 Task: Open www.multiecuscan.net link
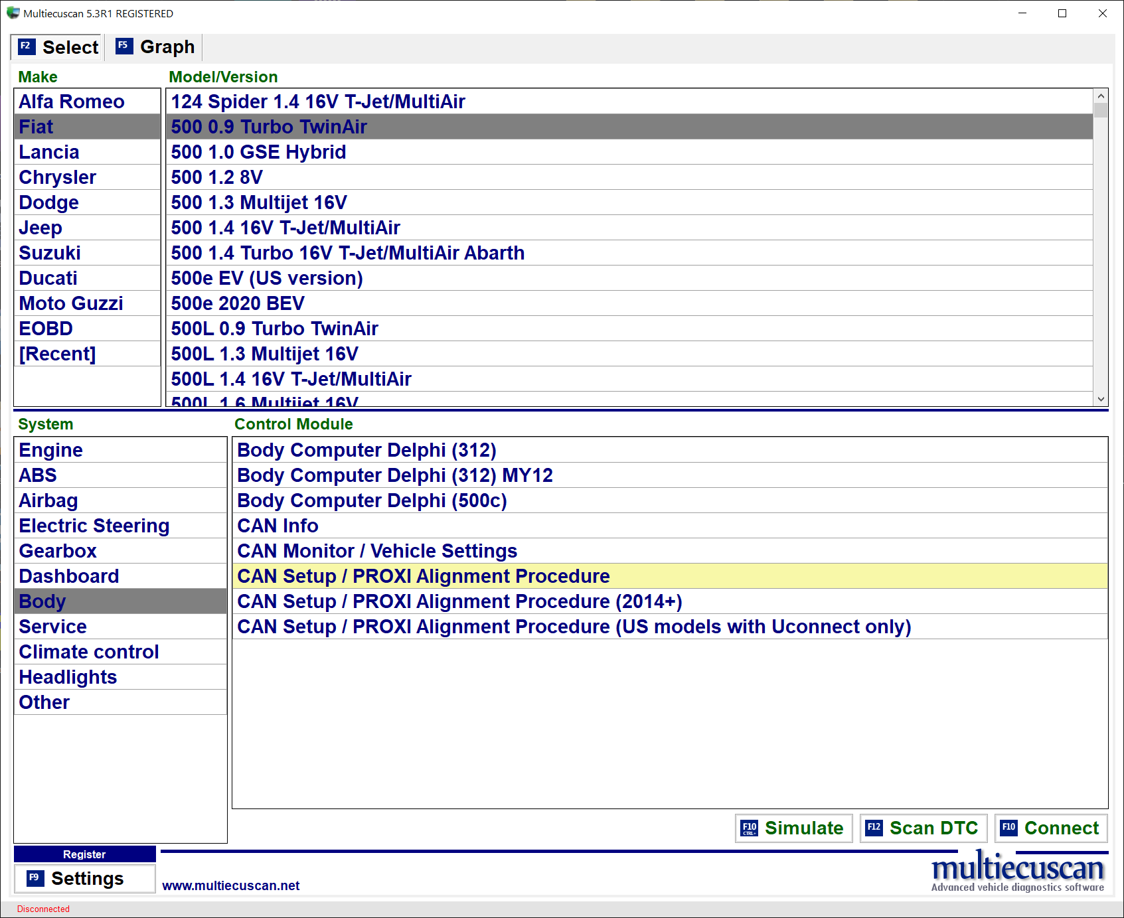[231, 885]
